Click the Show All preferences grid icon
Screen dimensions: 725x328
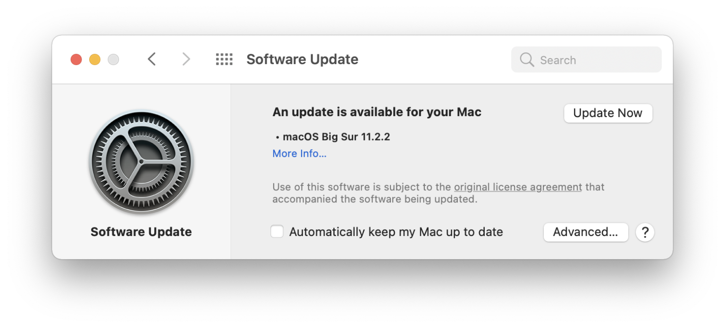pos(224,59)
